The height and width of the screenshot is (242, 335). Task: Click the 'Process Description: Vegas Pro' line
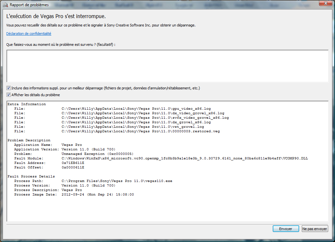[x=48, y=190]
